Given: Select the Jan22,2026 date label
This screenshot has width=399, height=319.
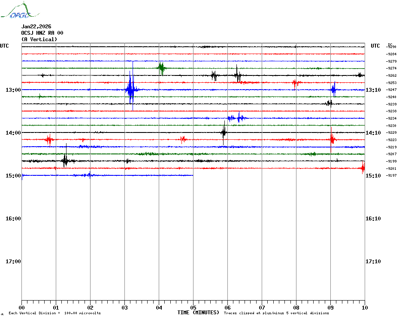Looking at the screenshot, I should pyautogui.click(x=36, y=26).
